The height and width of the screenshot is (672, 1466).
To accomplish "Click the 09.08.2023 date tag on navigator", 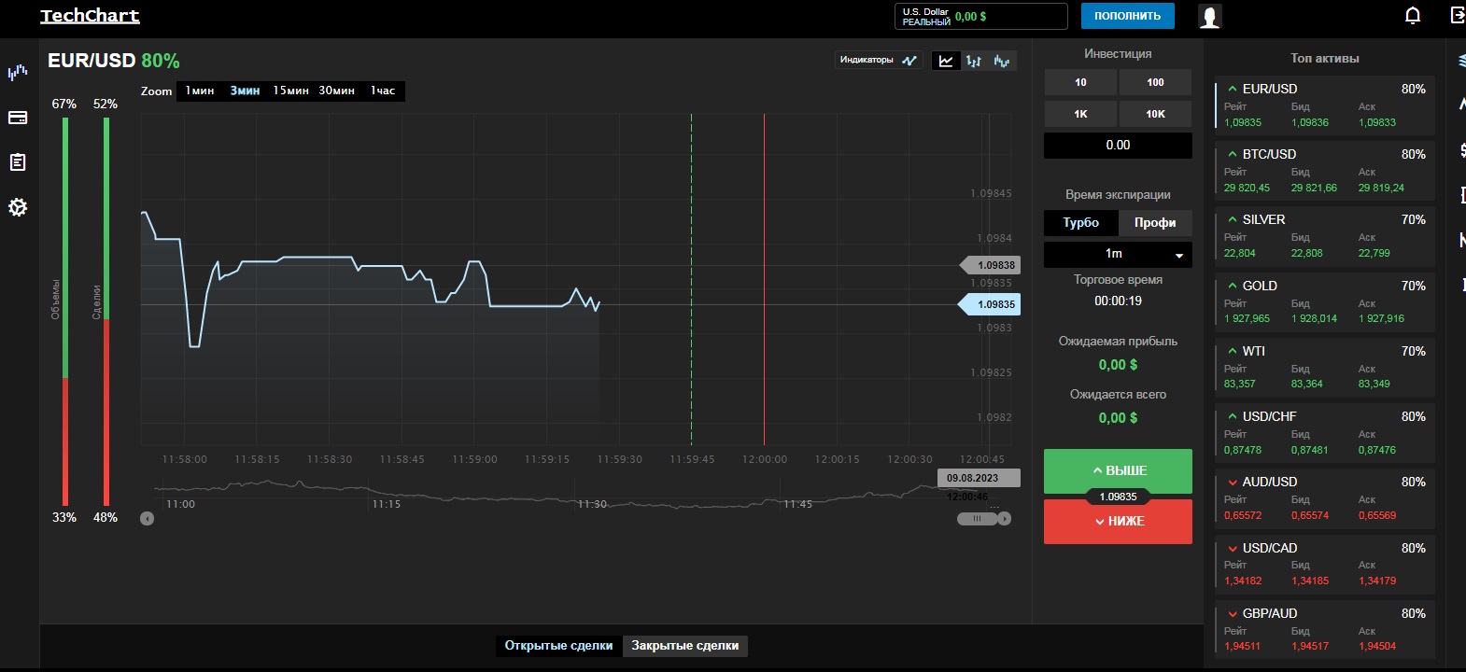I will [x=979, y=478].
